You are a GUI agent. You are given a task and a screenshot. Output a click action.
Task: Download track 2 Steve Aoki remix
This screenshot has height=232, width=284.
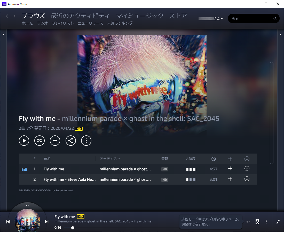tap(247, 179)
